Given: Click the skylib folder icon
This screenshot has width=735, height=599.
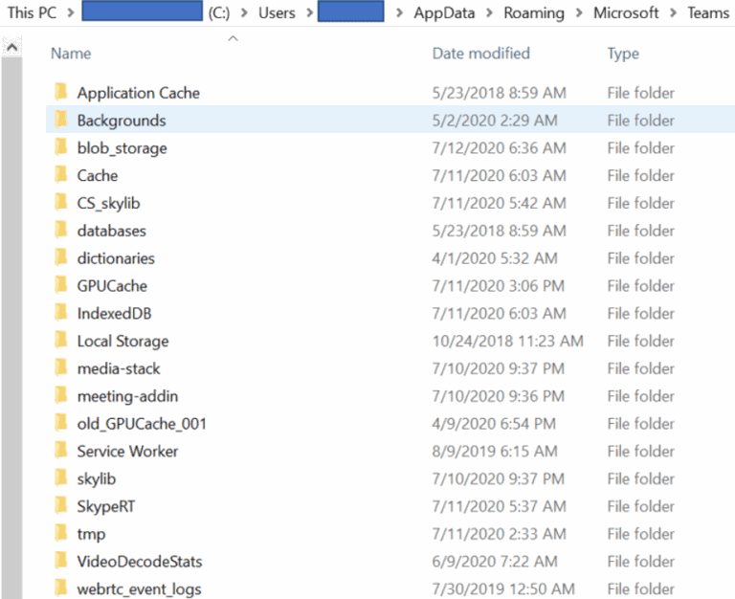Looking at the screenshot, I should pos(61,478).
